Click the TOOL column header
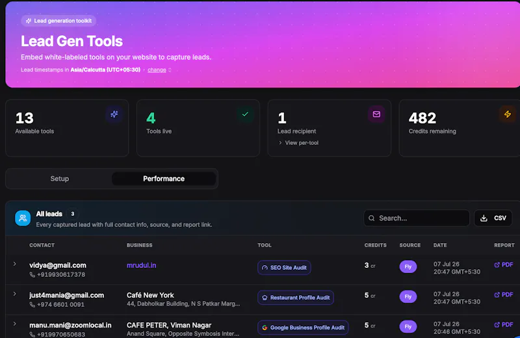This screenshot has height=338, width=520. tap(265, 245)
